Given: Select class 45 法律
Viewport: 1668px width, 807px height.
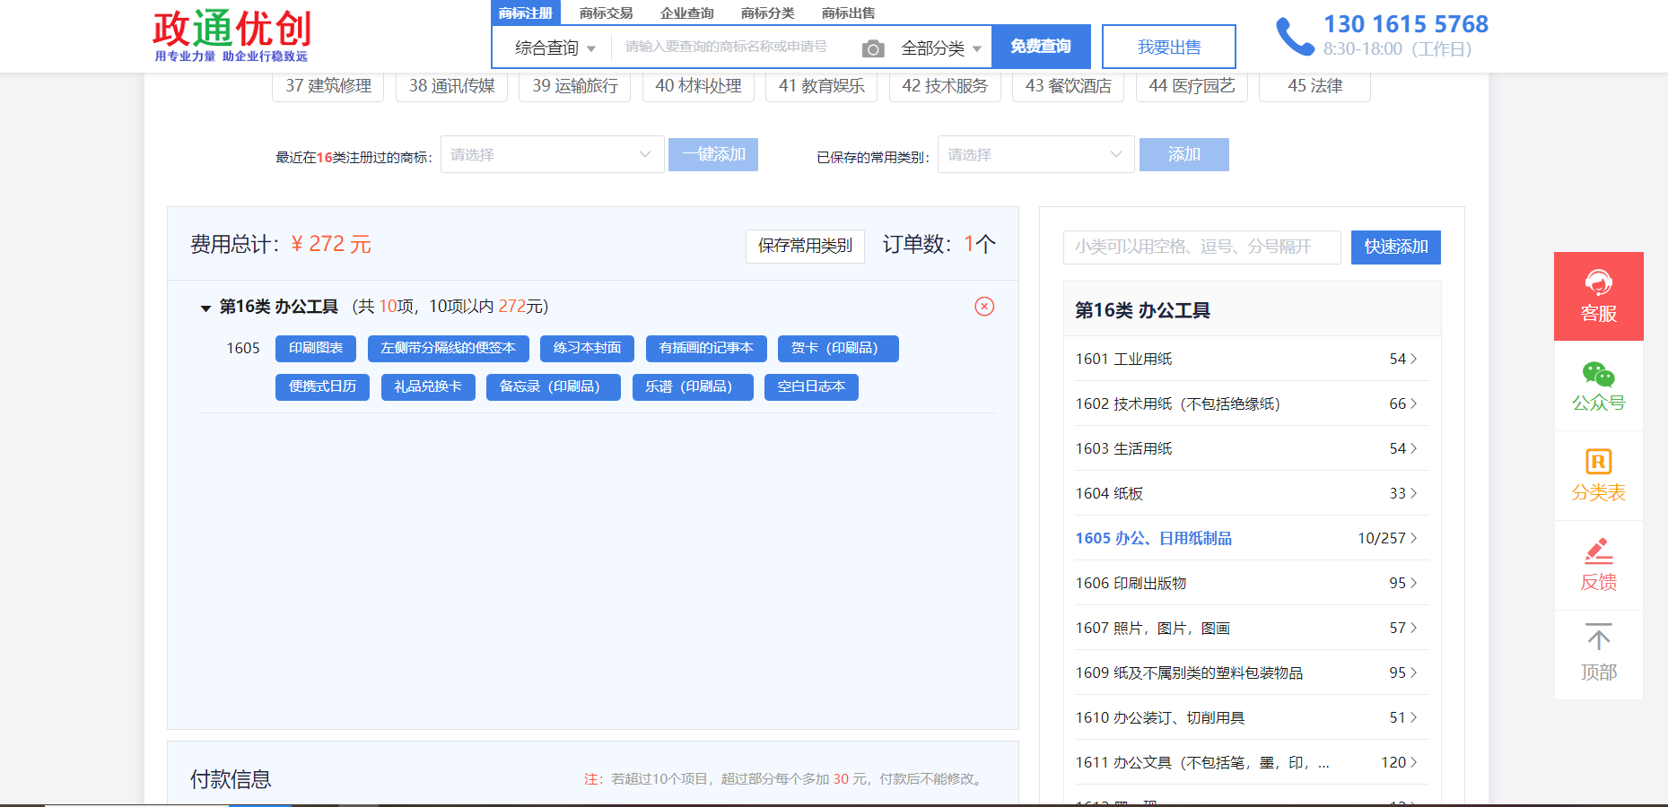Looking at the screenshot, I should click(x=1315, y=86).
